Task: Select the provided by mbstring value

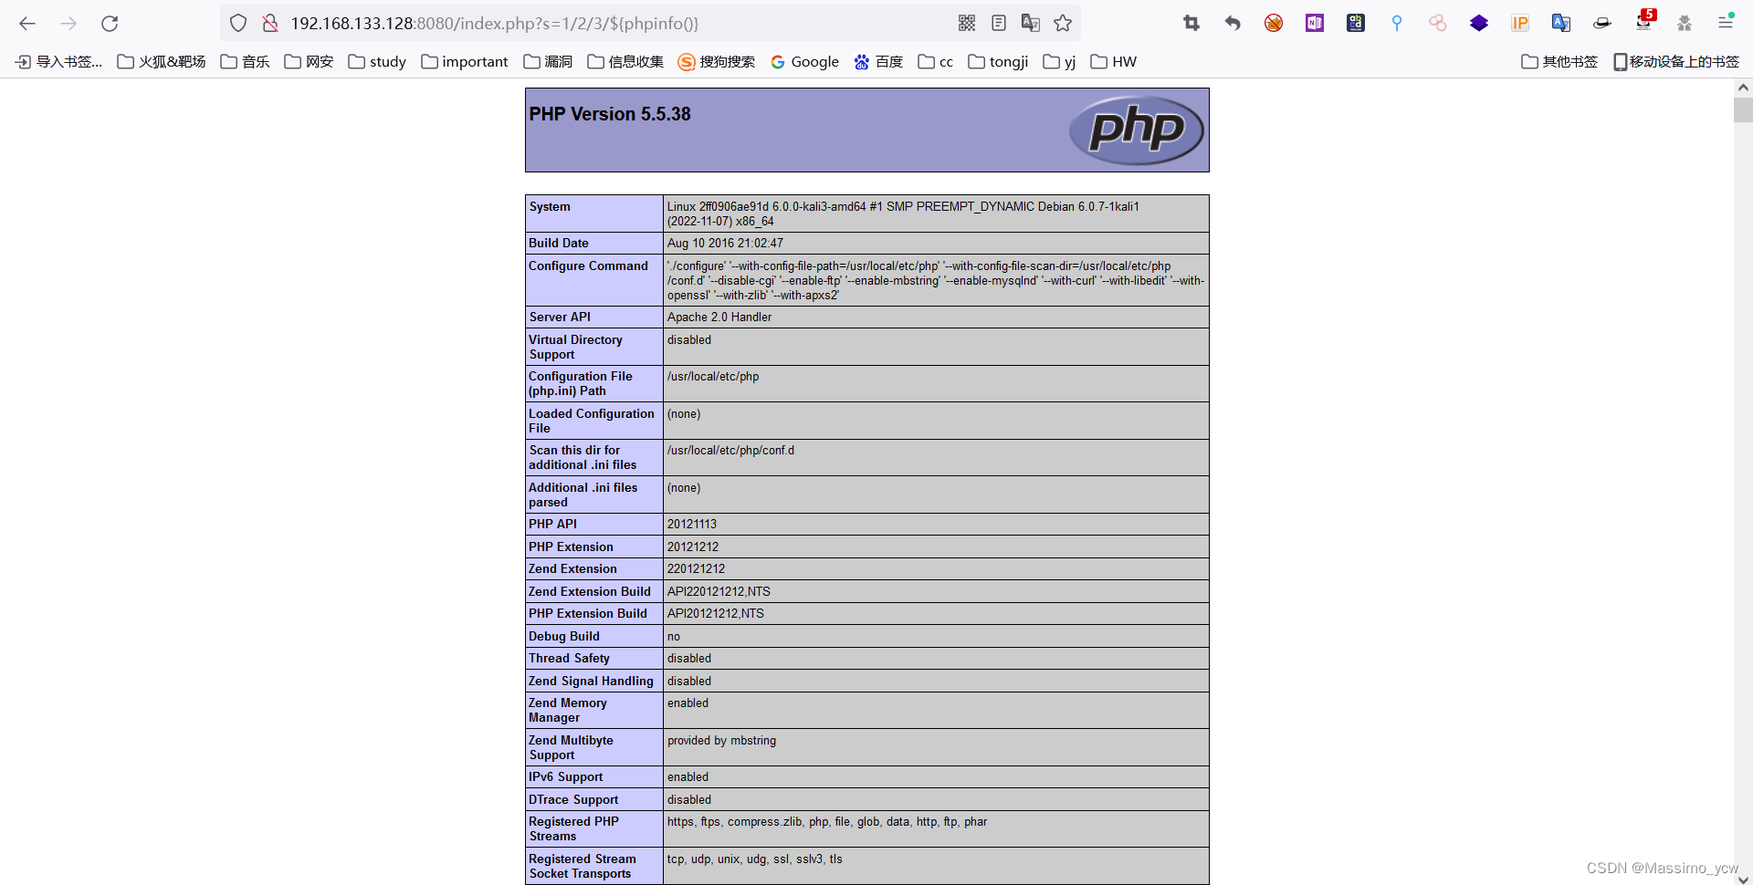Action: [x=721, y=741]
